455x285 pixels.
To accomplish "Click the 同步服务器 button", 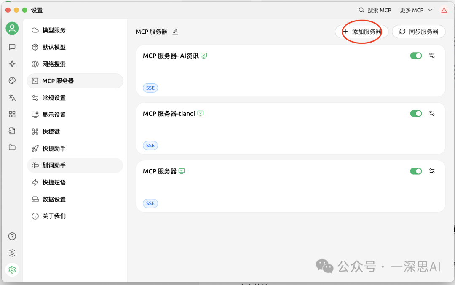I will 419,32.
